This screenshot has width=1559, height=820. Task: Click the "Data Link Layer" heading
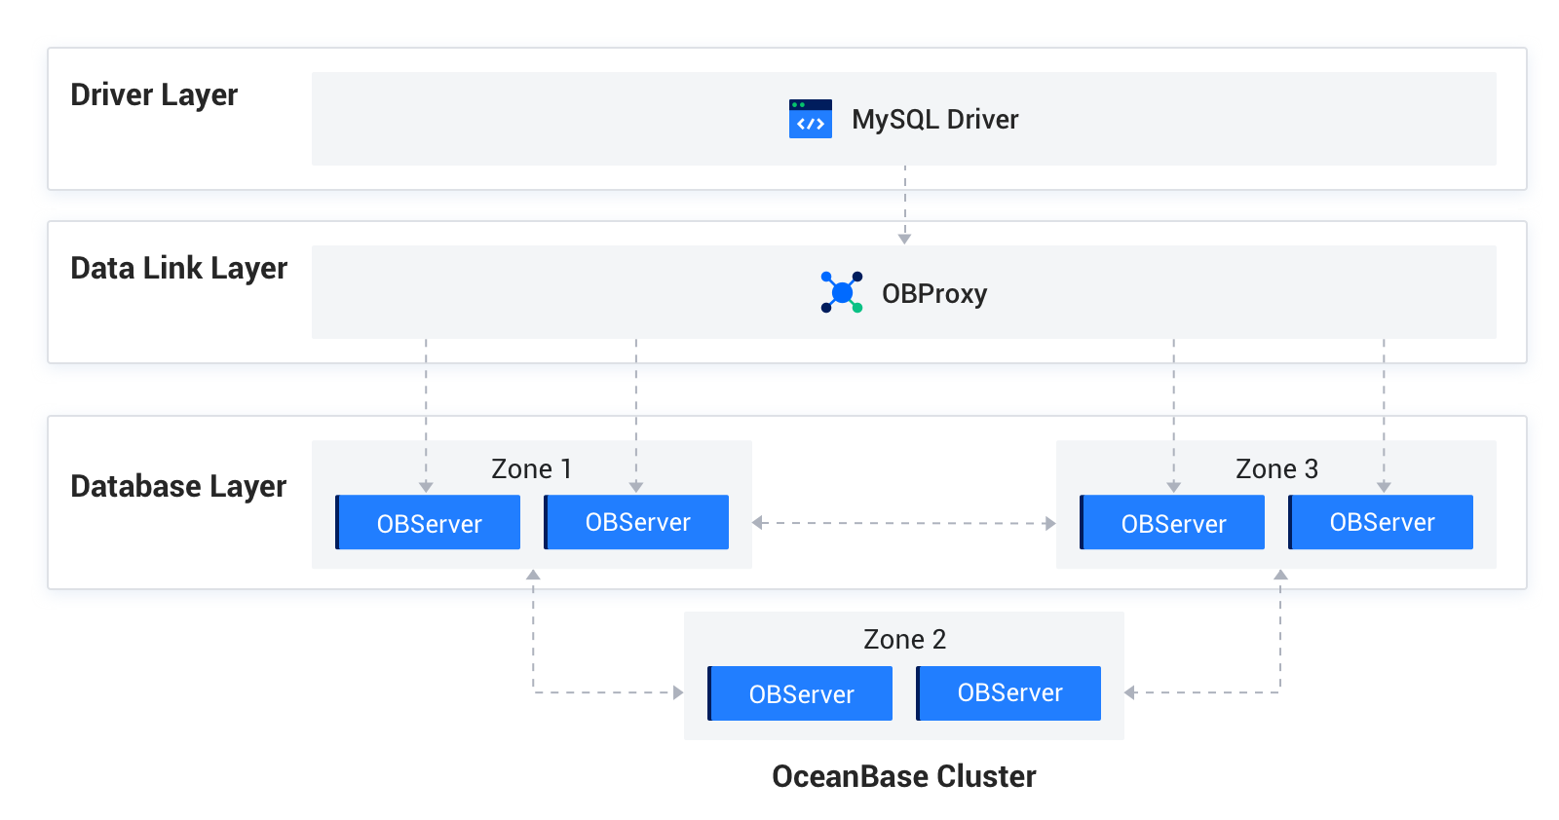178,269
